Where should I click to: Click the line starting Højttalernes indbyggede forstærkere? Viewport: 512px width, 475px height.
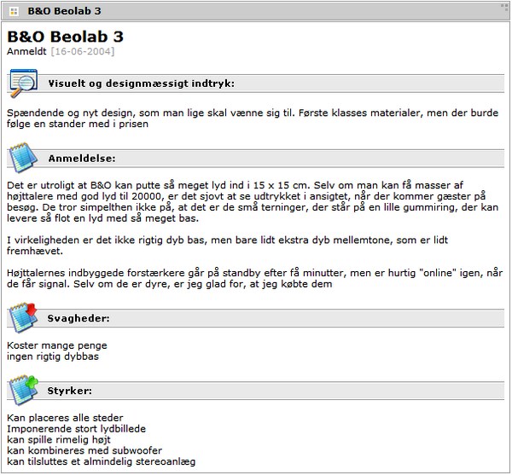(x=254, y=273)
